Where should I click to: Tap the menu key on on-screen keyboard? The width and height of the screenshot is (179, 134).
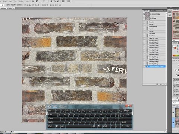[x=100, y=127]
